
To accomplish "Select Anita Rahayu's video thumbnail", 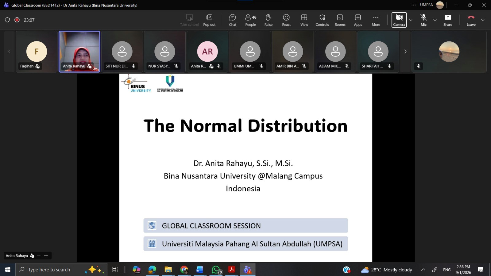I will 79,51.
